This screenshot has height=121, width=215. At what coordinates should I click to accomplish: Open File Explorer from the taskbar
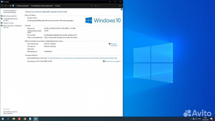coord(14,119)
